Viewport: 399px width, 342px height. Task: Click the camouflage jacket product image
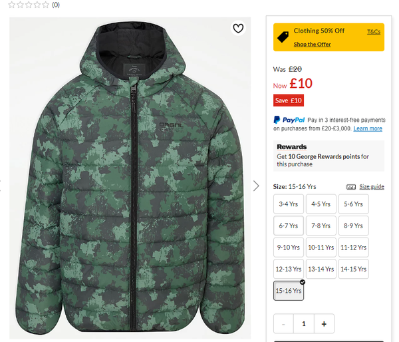[130, 180]
